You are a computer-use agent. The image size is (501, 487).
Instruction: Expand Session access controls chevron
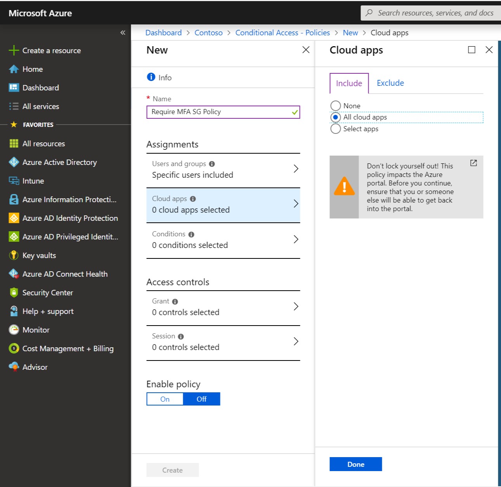(296, 341)
